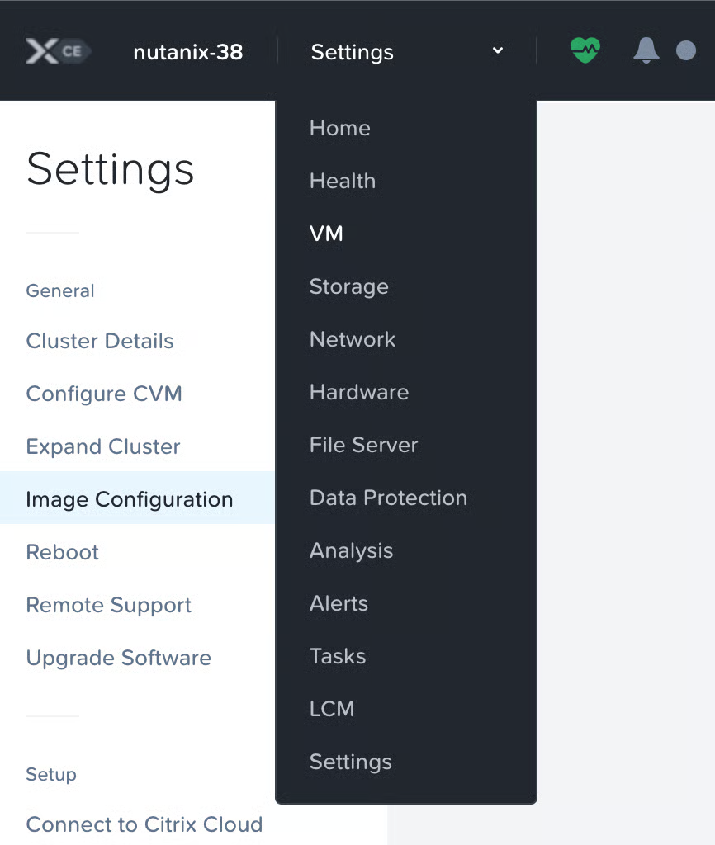Click the gray circle status indicator
Image resolution: width=715 pixels, height=845 pixels.
tap(685, 51)
